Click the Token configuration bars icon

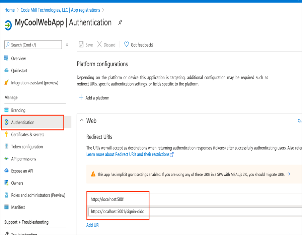click(6, 146)
